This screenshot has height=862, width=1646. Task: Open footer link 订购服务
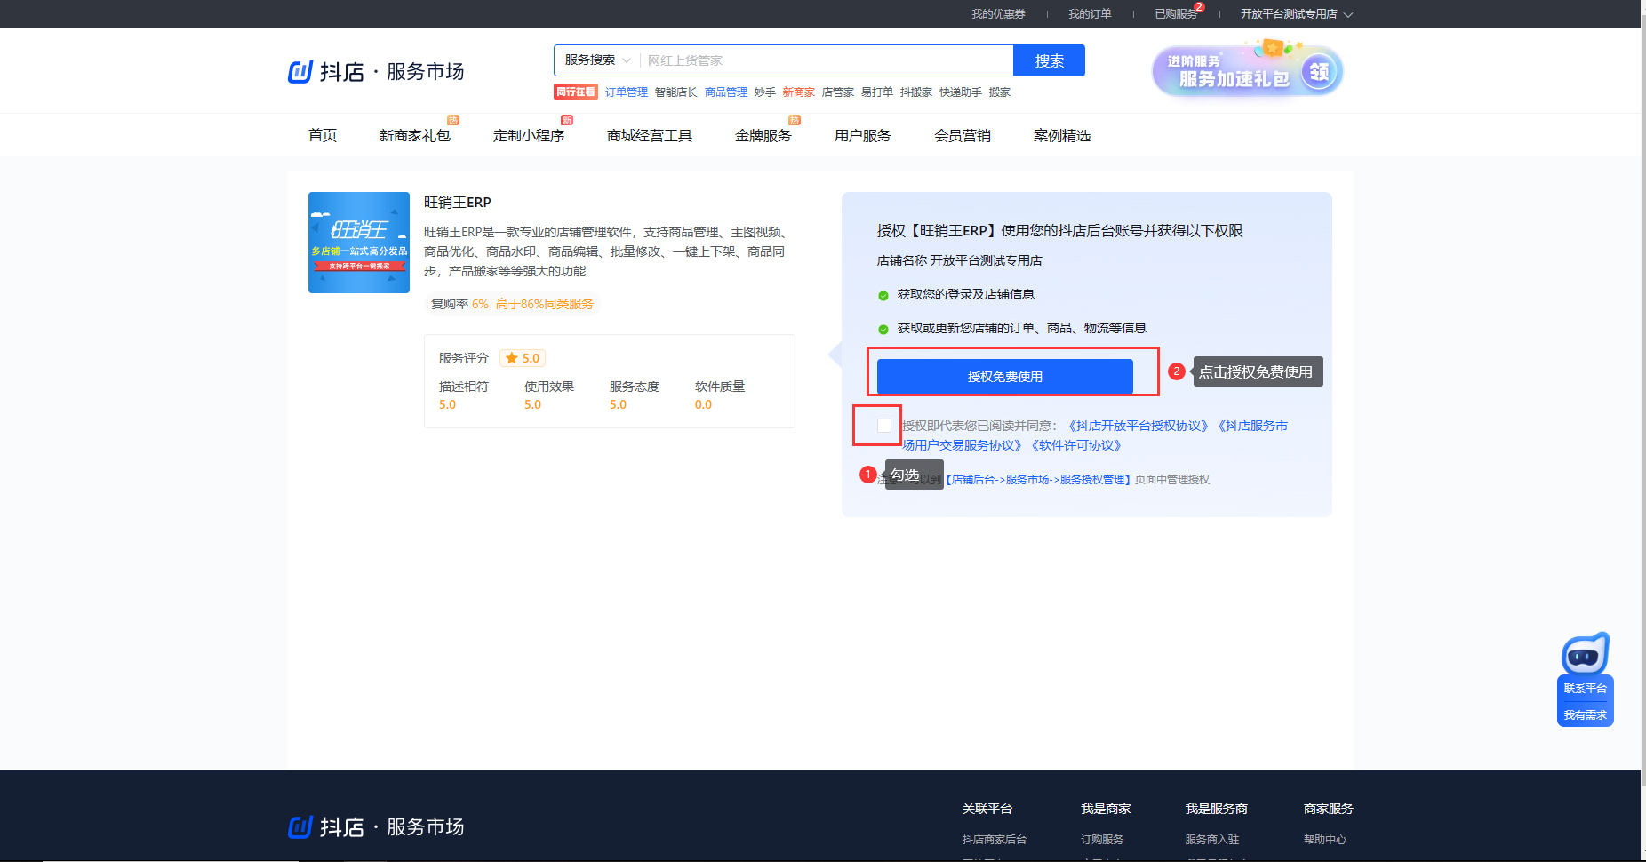[1102, 840]
